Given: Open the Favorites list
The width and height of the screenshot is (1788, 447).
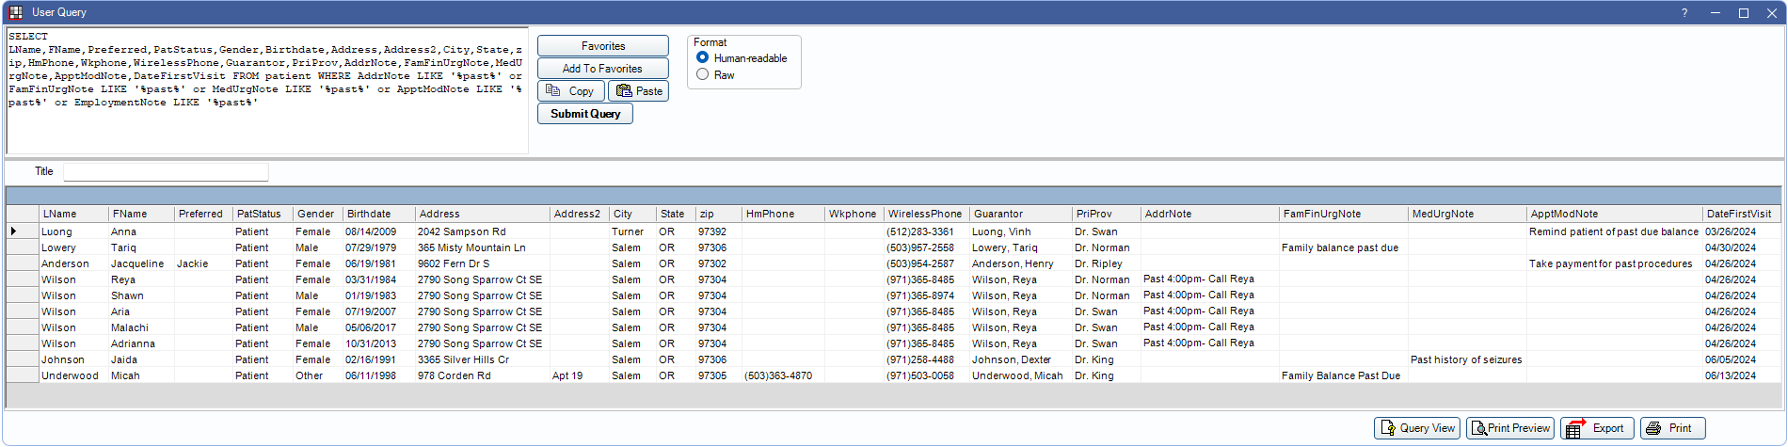Looking at the screenshot, I should (602, 46).
